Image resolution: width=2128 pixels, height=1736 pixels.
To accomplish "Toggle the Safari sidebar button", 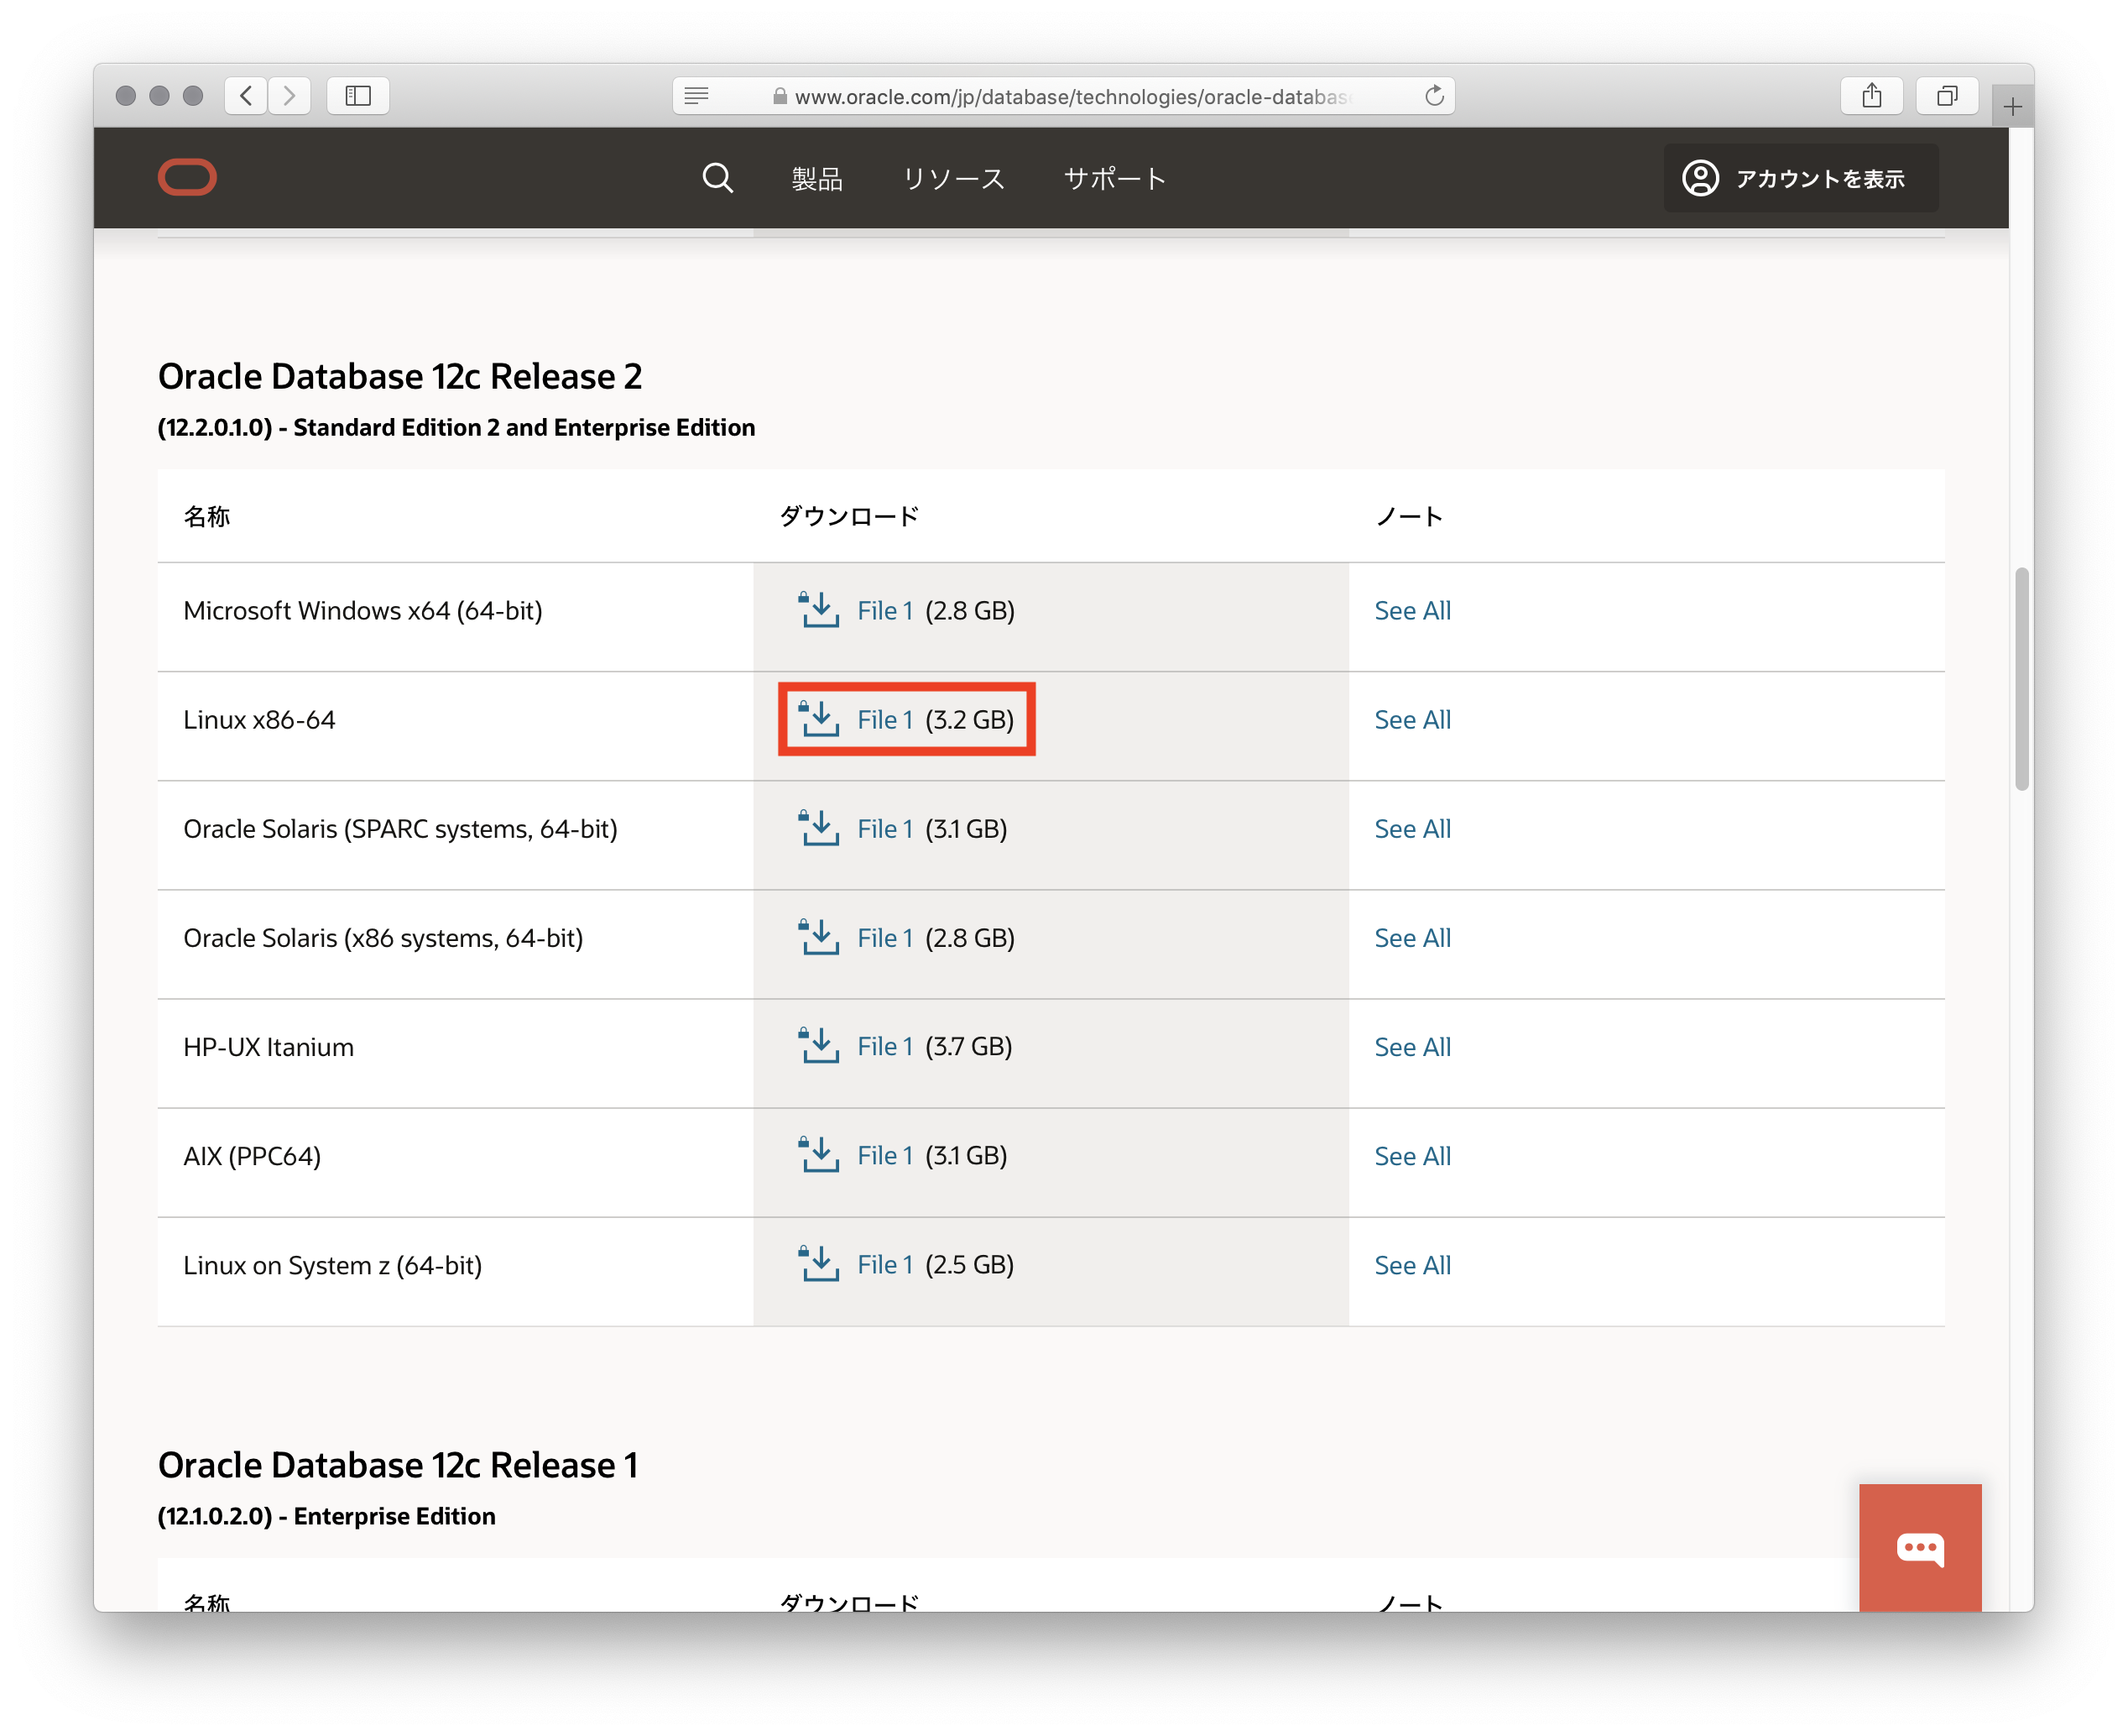I will click(x=357, y=96).
